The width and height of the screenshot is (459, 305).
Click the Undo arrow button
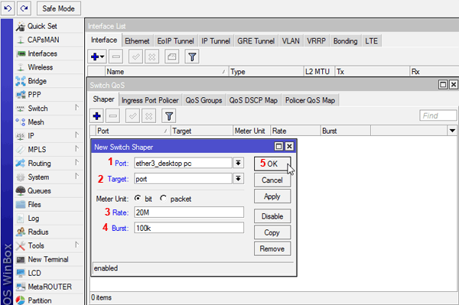tap(8, 8)
